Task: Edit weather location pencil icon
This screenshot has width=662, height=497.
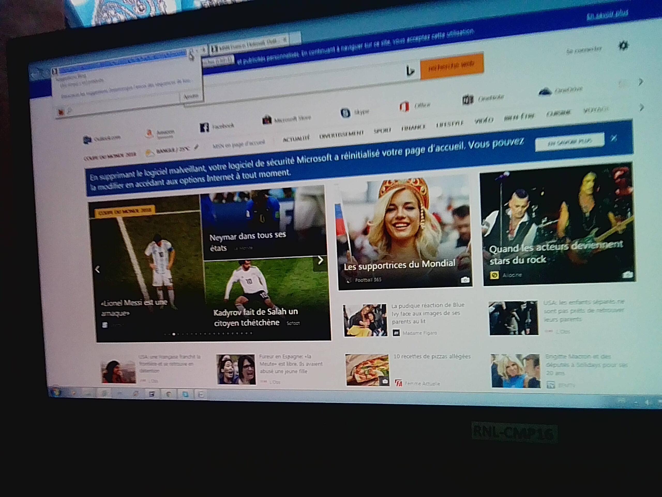Action: tap(196, 147)
